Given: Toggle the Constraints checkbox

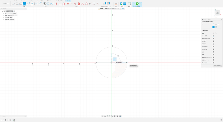Looking at the screenshot, I should click(214, 55).
